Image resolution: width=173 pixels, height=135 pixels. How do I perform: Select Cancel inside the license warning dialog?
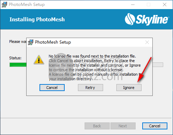52,88
